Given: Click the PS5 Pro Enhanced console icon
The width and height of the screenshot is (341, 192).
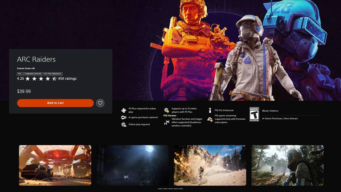Looking at the screenshot, I should (x=210, y=110).
